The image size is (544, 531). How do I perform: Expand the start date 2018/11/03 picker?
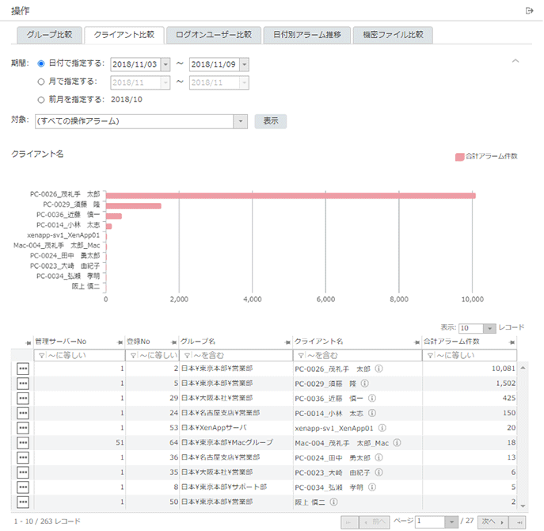pyautogui.click(x=165, y=64)
